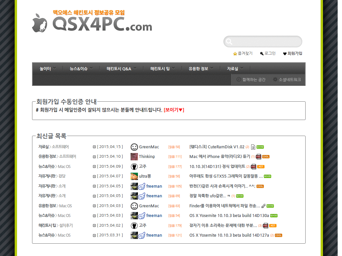The height and width of the screenshot is (256, 342).
Task: Expand the 해킨토시 Q&A menu arrow
Action: [135, 68]
